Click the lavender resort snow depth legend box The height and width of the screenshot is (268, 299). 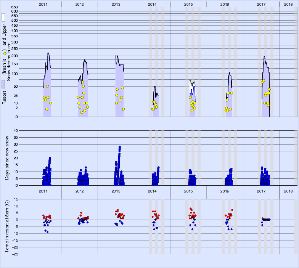click(3, 84)
